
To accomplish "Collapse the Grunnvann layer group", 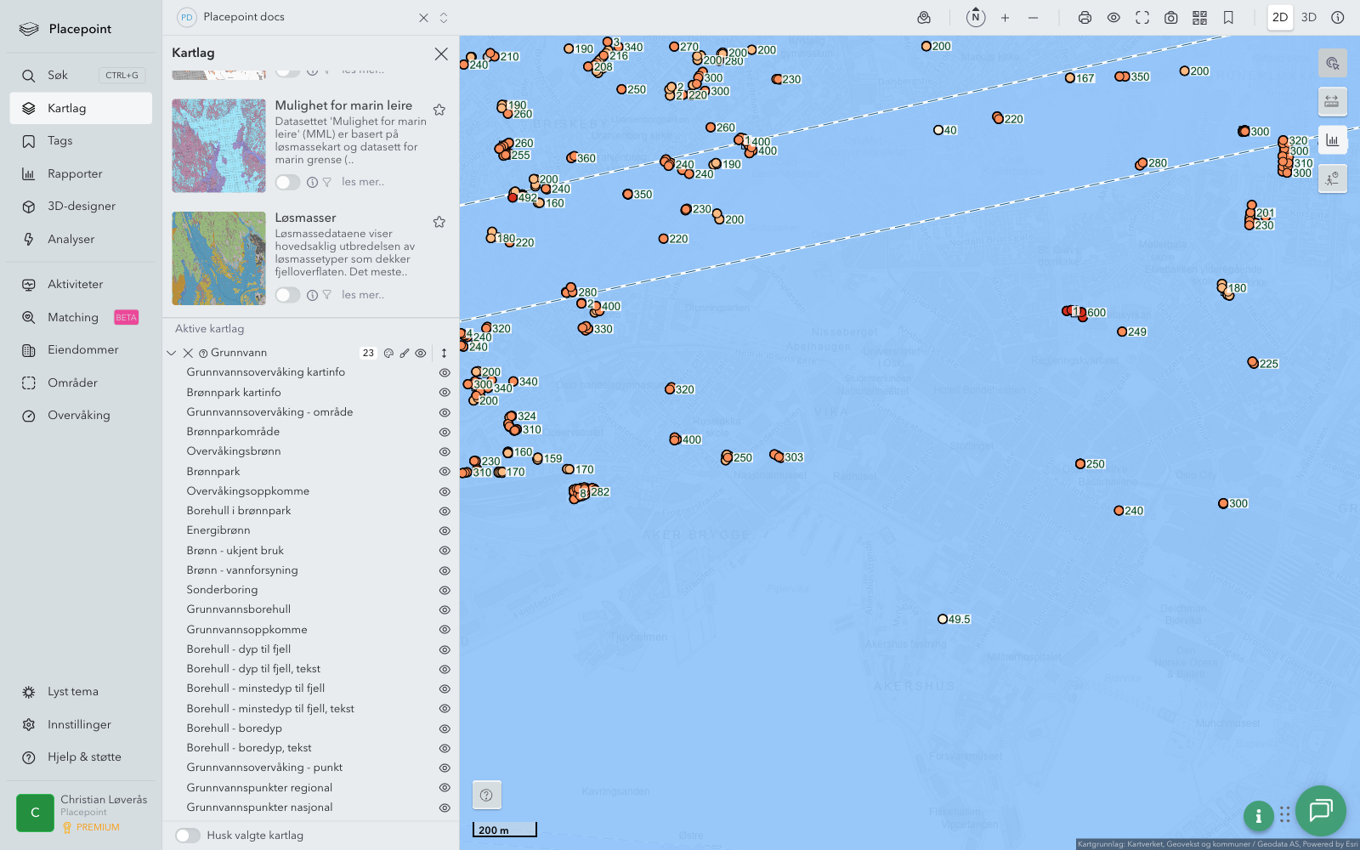I will point(172,353).
